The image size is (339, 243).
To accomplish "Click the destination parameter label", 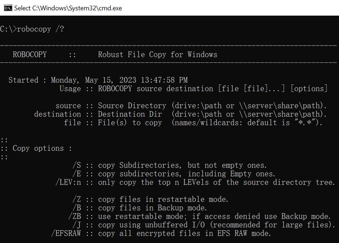I will coord(57,114).
